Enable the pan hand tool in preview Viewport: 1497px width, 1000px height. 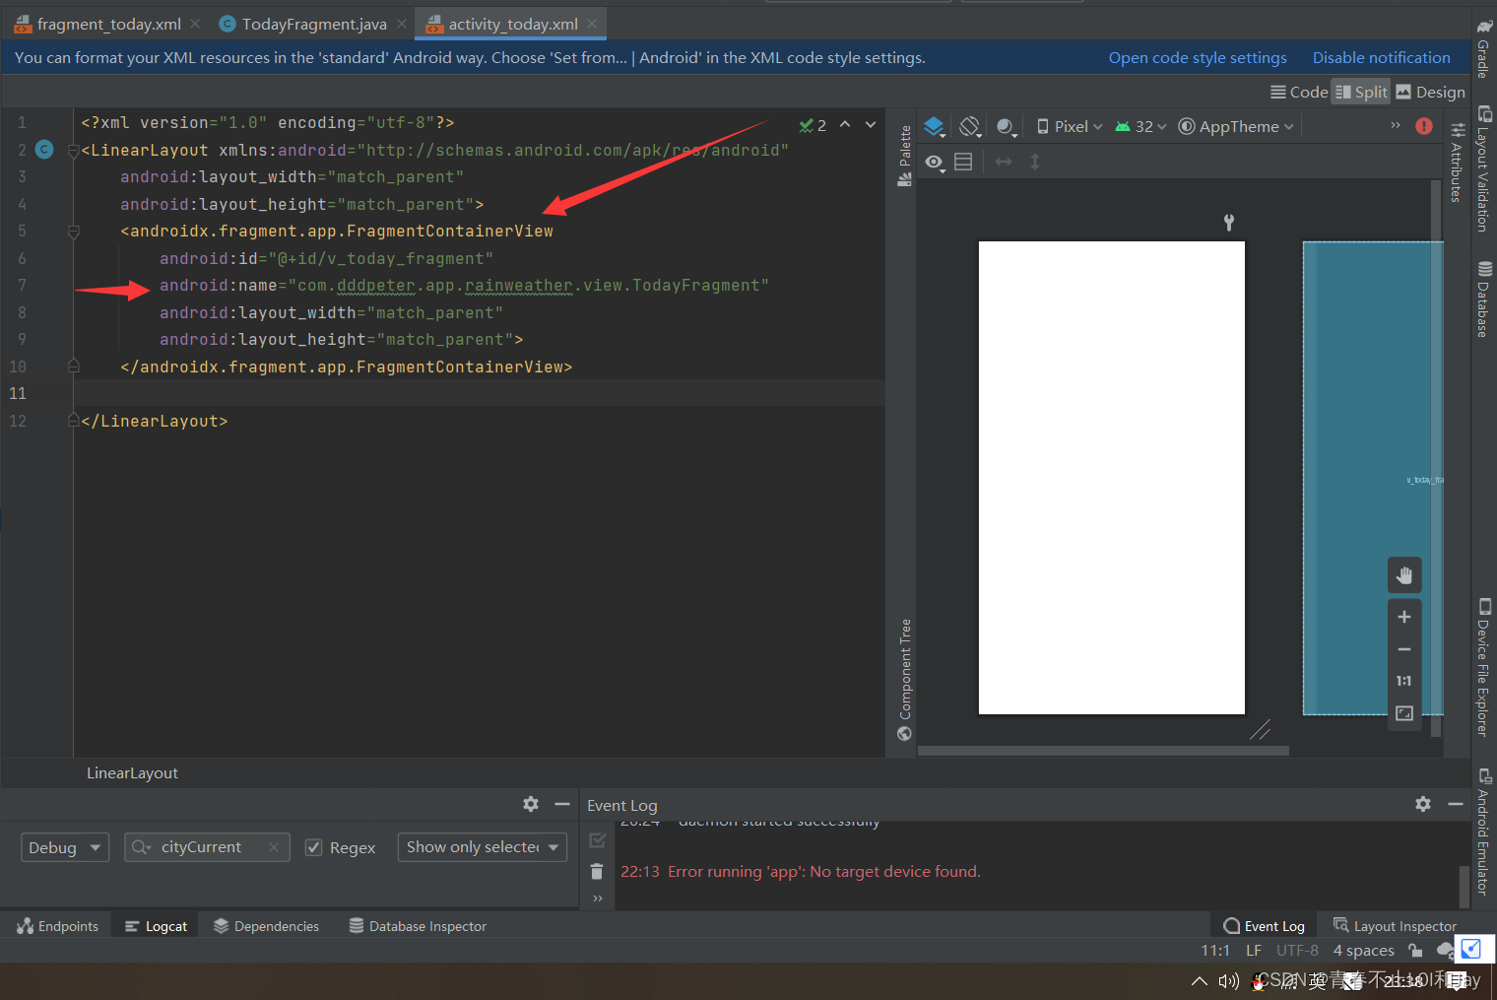pyautogui.click(x=1404, y=575)
